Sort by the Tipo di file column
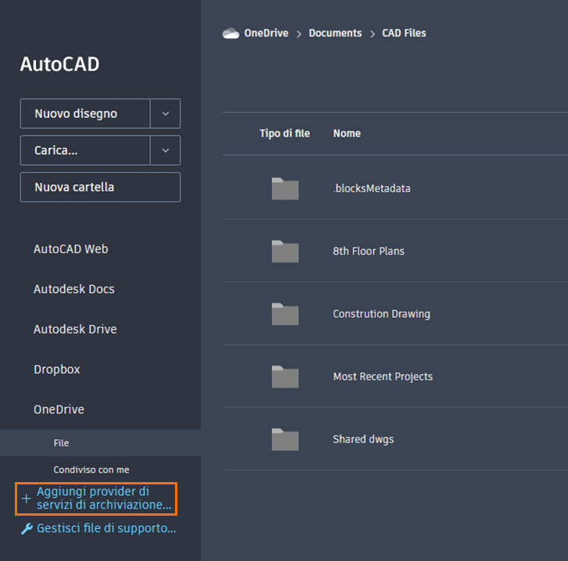Screen dimensions: 568x561 click(x=284, y=134)
